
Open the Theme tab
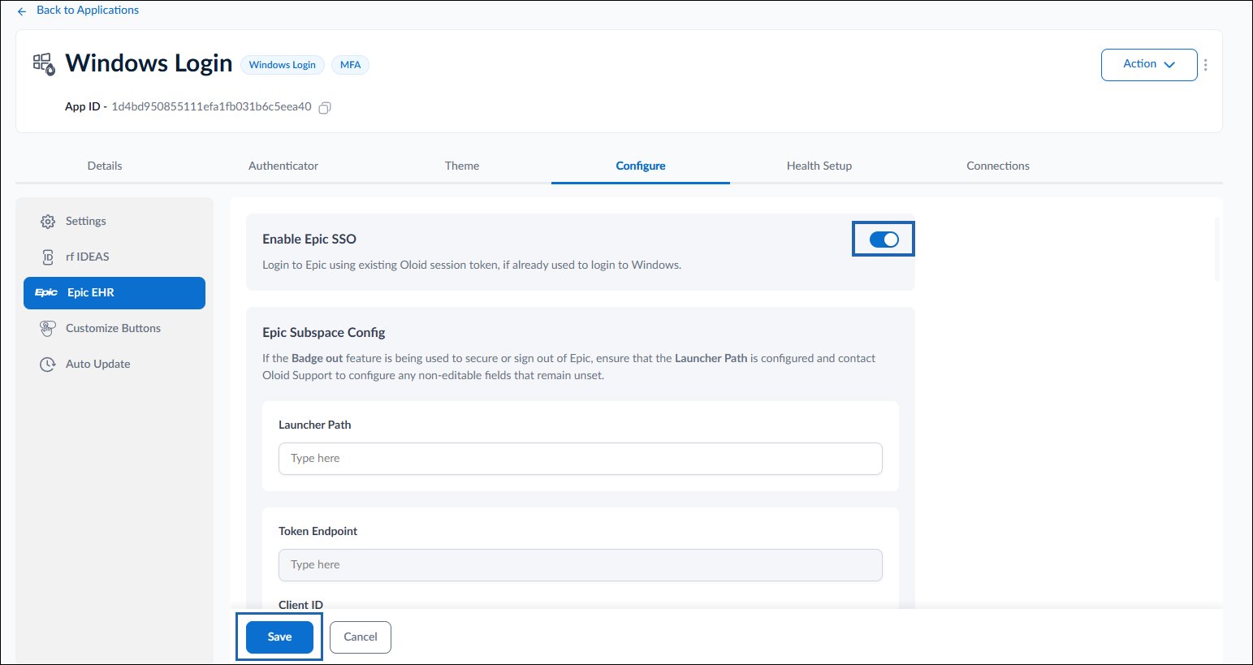pos(462,166)
